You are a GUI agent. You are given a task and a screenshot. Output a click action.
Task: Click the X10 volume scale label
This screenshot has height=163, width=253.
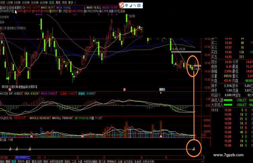pyautogui.click(x=203, y=135)
